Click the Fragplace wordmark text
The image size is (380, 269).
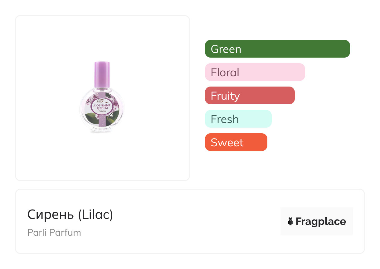pos(320,221)
